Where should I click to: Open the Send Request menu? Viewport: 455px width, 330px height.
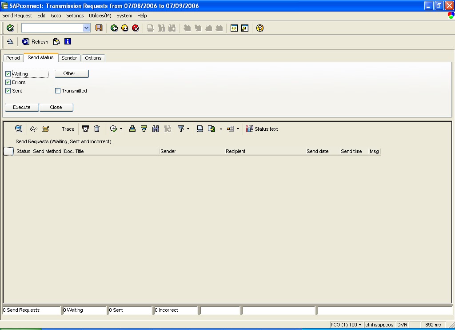point(17,16)
